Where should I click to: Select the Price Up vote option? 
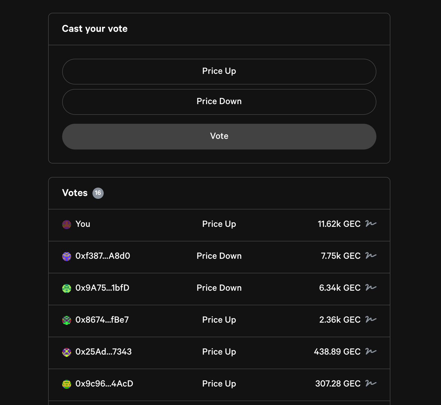(219, 72)
